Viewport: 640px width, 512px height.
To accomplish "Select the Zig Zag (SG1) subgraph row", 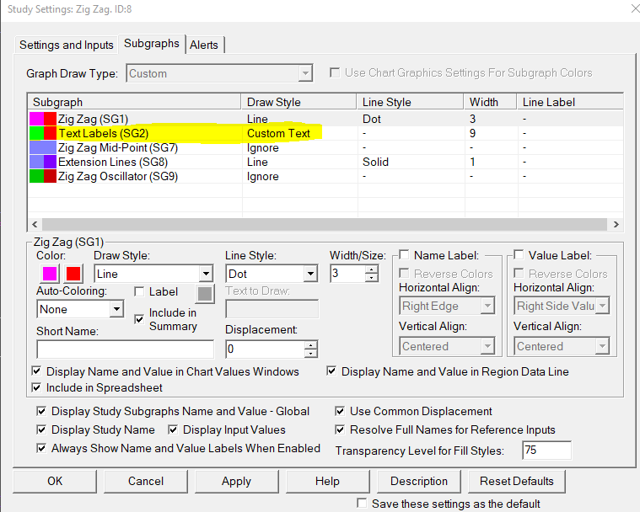I will [325, 119].
